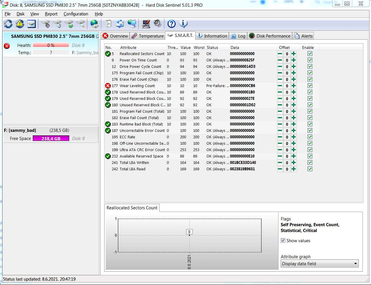Switch to the Information tab

pyautogui.click(x=212, y=36)
